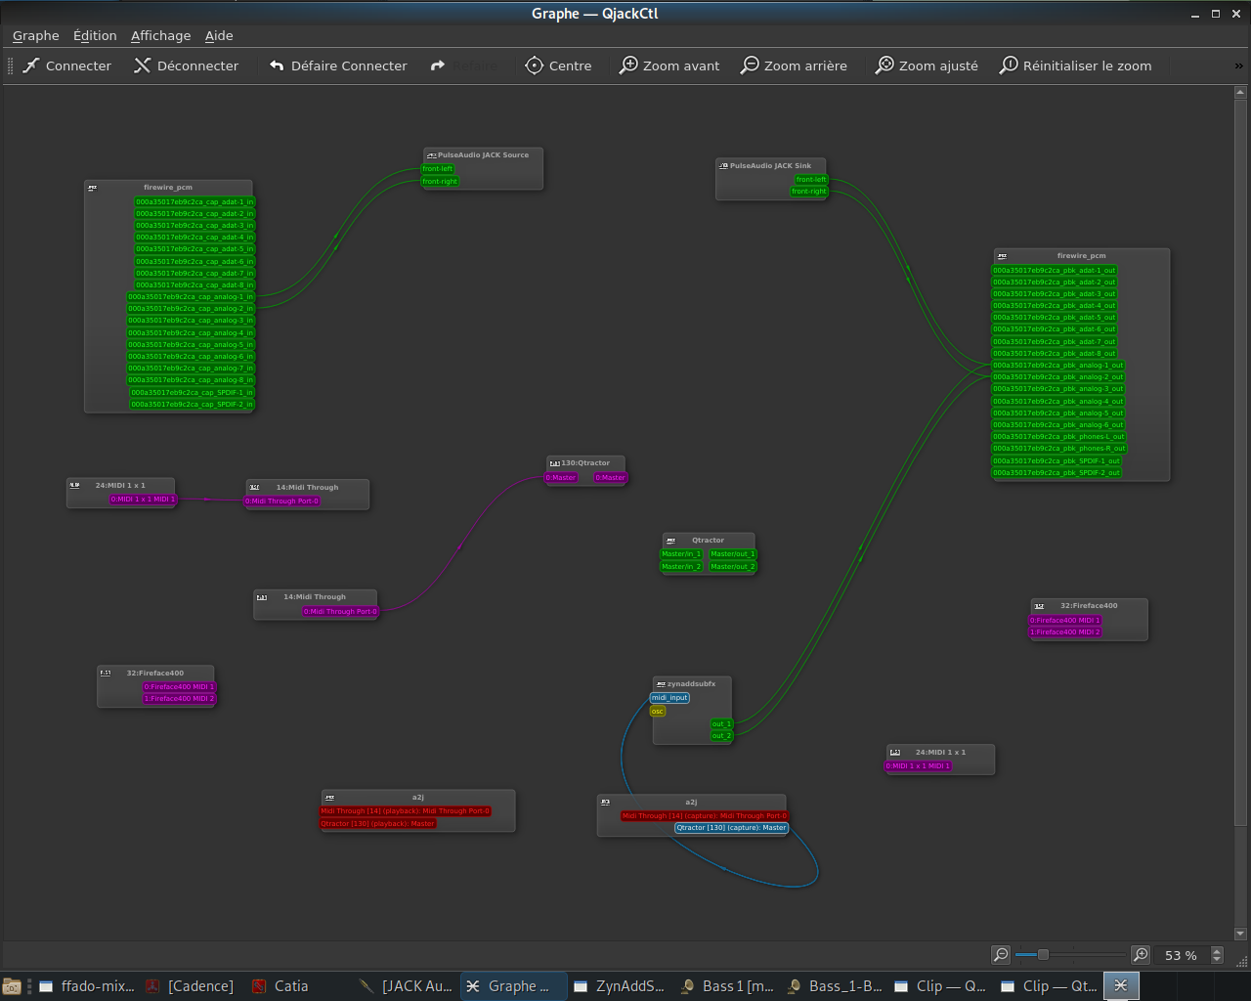Reset zoom with Réinitialiser le zoom
The image size is (1251, 1001).
(1009, 65)
